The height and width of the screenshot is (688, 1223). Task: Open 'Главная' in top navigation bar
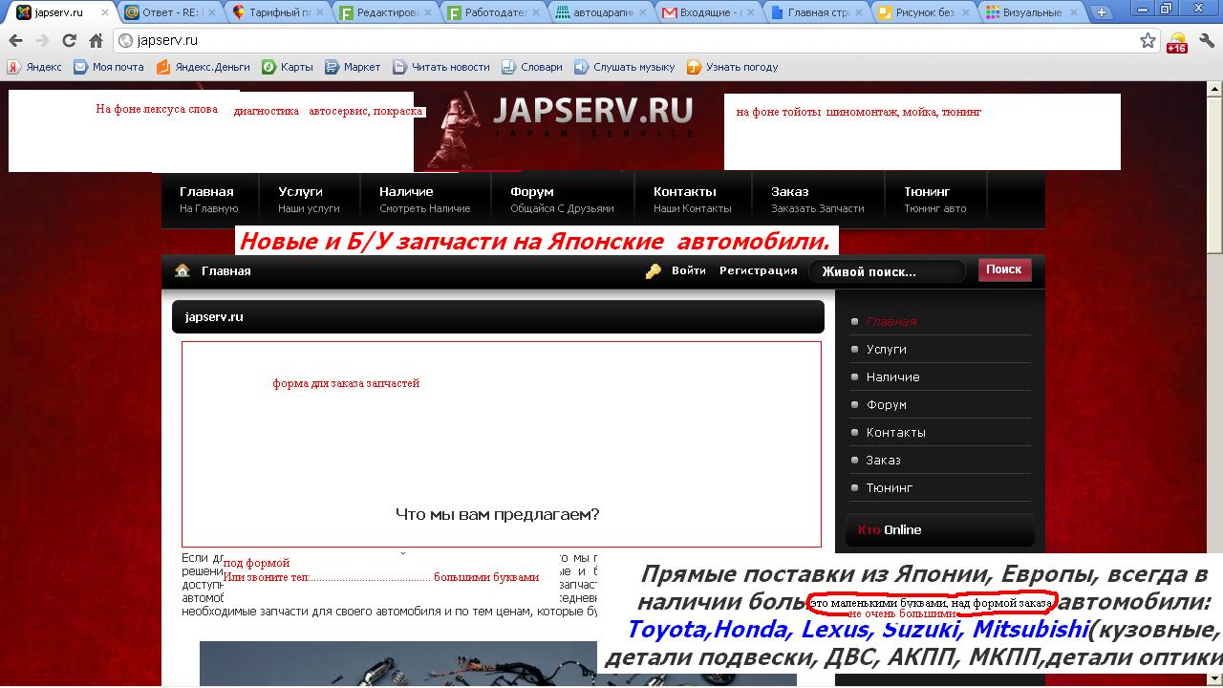coord(209,199)
